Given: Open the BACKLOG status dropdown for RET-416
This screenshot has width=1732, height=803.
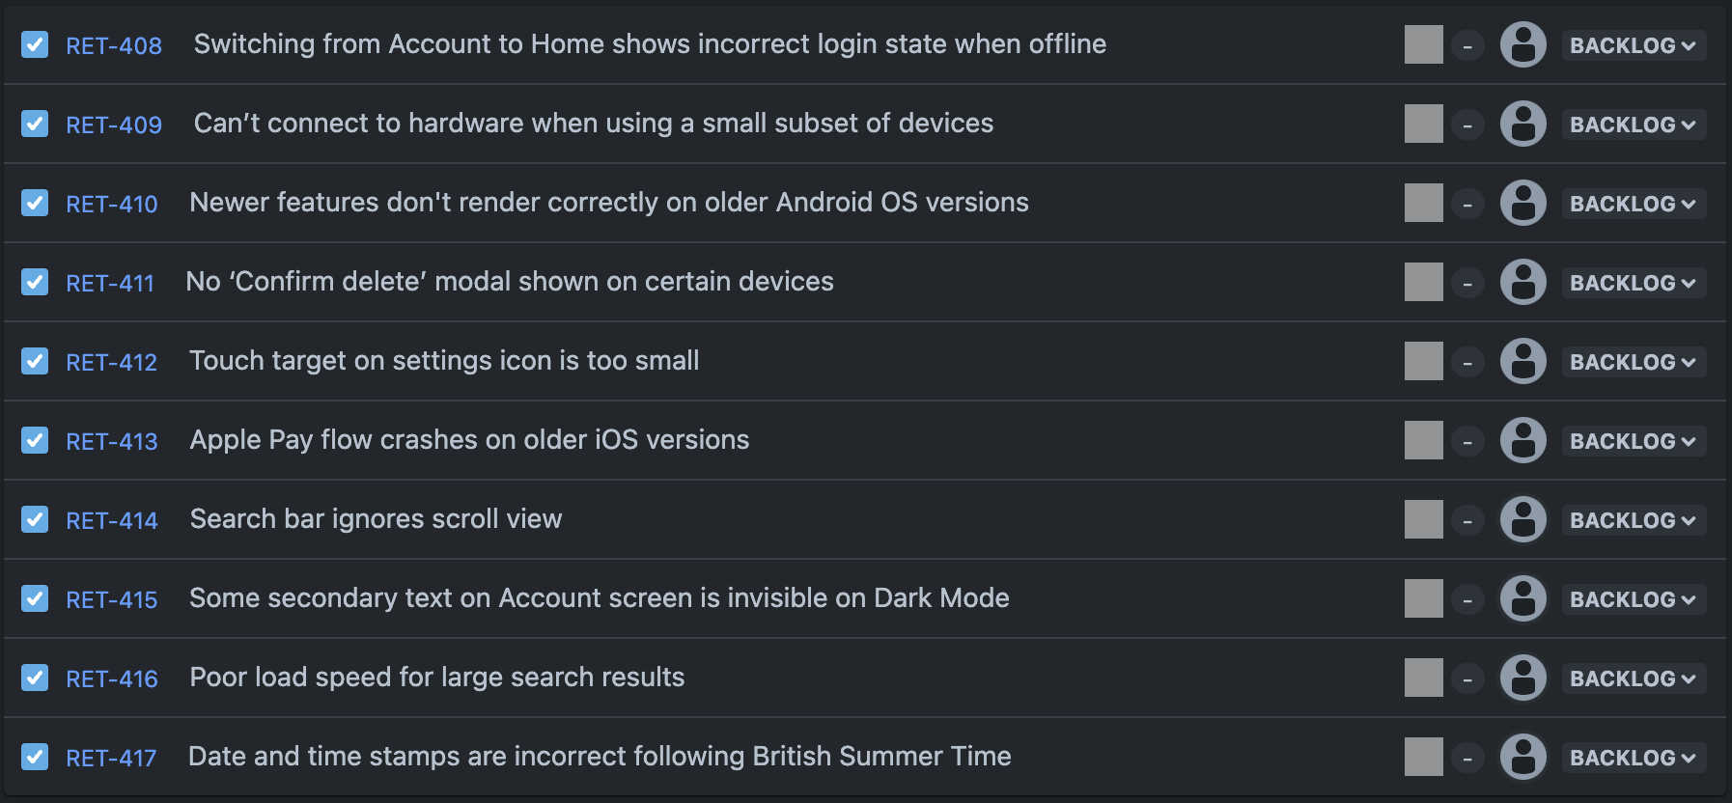Looking at the screenshot, I should pyautogui.click(x=1633, y=678).
